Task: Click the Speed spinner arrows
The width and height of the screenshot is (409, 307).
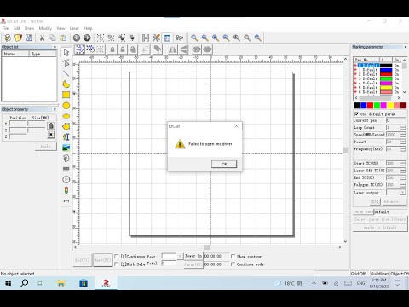Action: 403,135
